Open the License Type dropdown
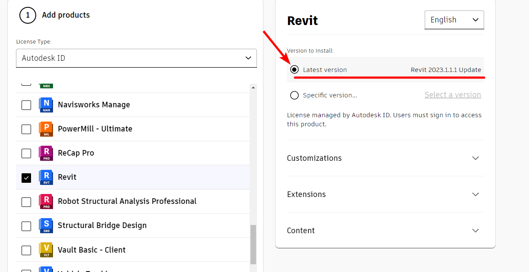 click(136, 58)
